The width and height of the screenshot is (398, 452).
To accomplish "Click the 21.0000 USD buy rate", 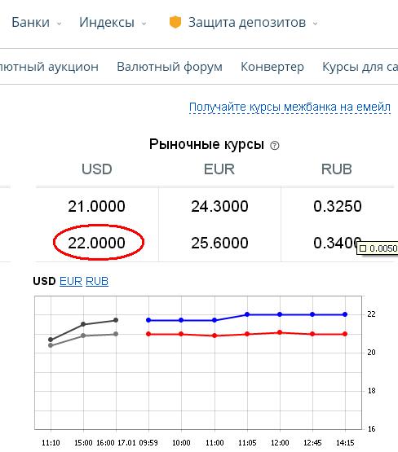I will 97,206.
